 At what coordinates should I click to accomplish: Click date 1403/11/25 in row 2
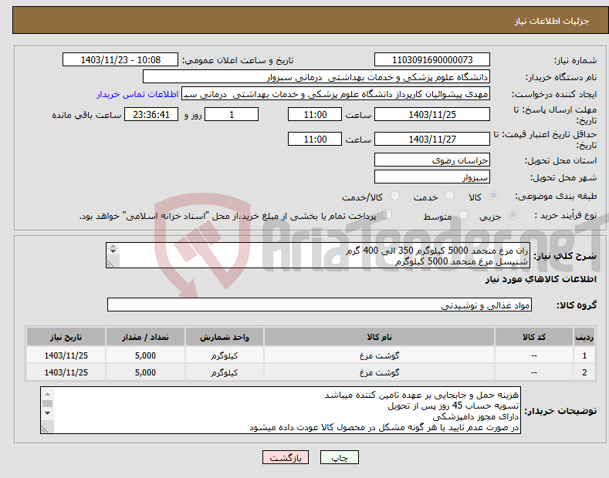tap(66, 372)
